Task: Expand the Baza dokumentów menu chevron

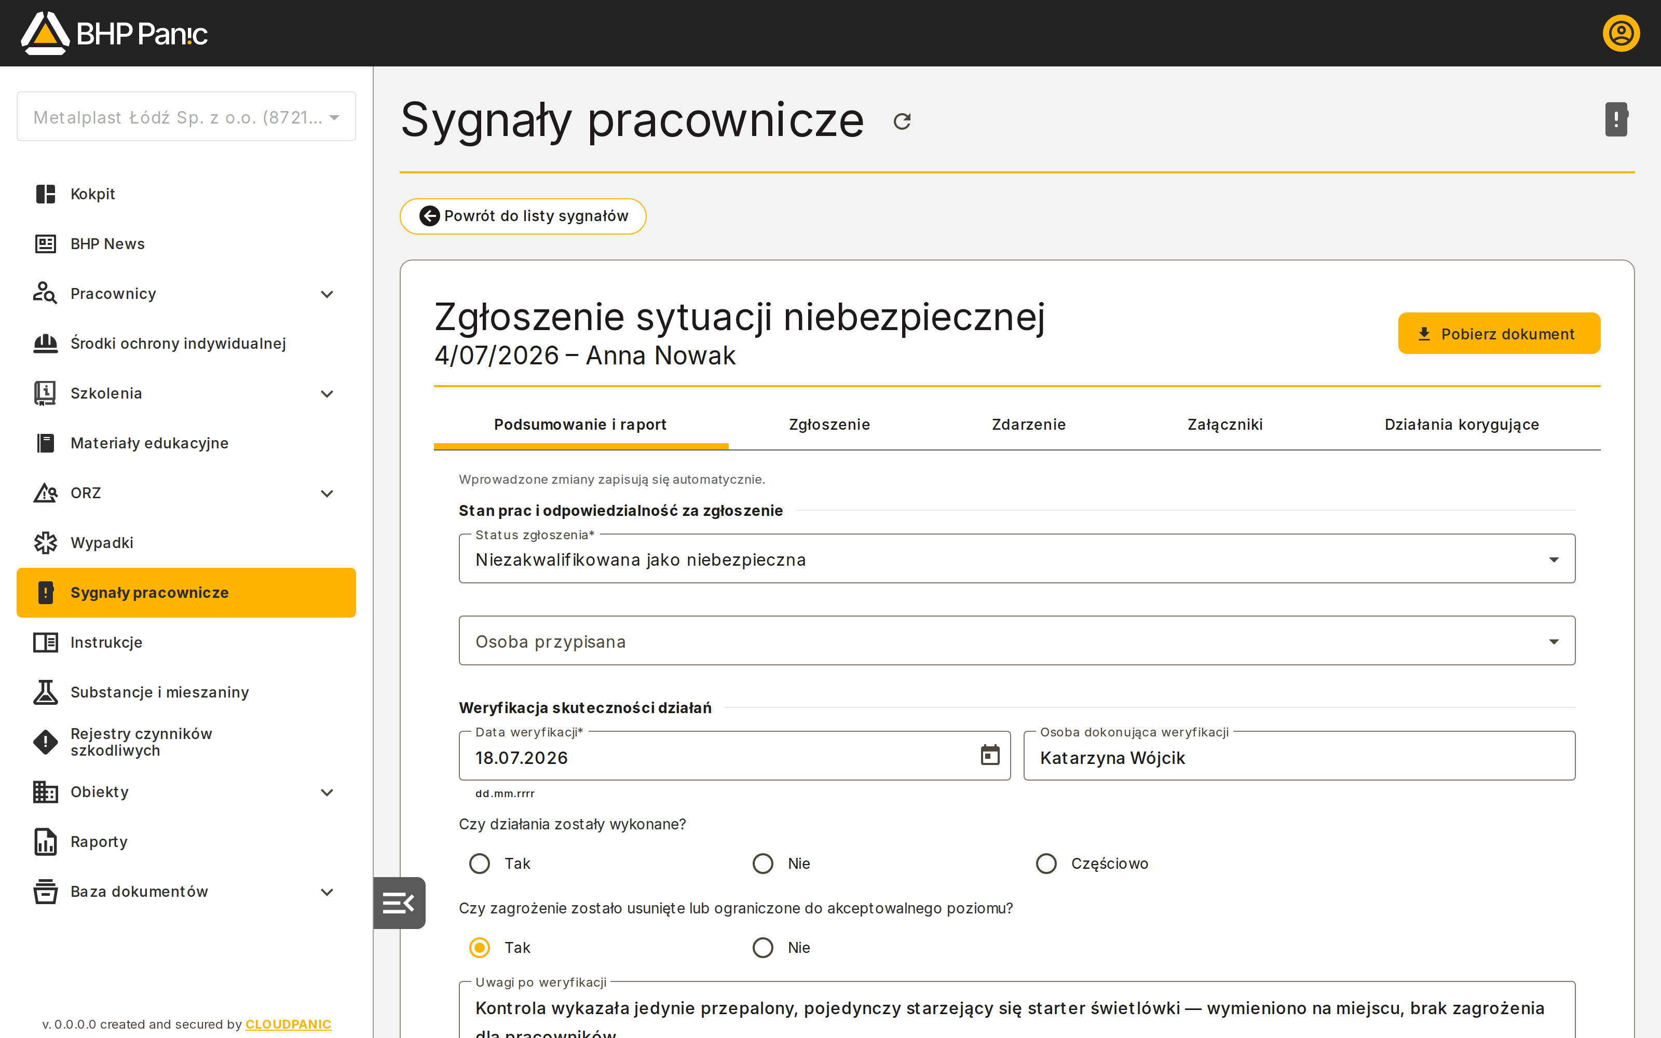Action: [328, 892]
